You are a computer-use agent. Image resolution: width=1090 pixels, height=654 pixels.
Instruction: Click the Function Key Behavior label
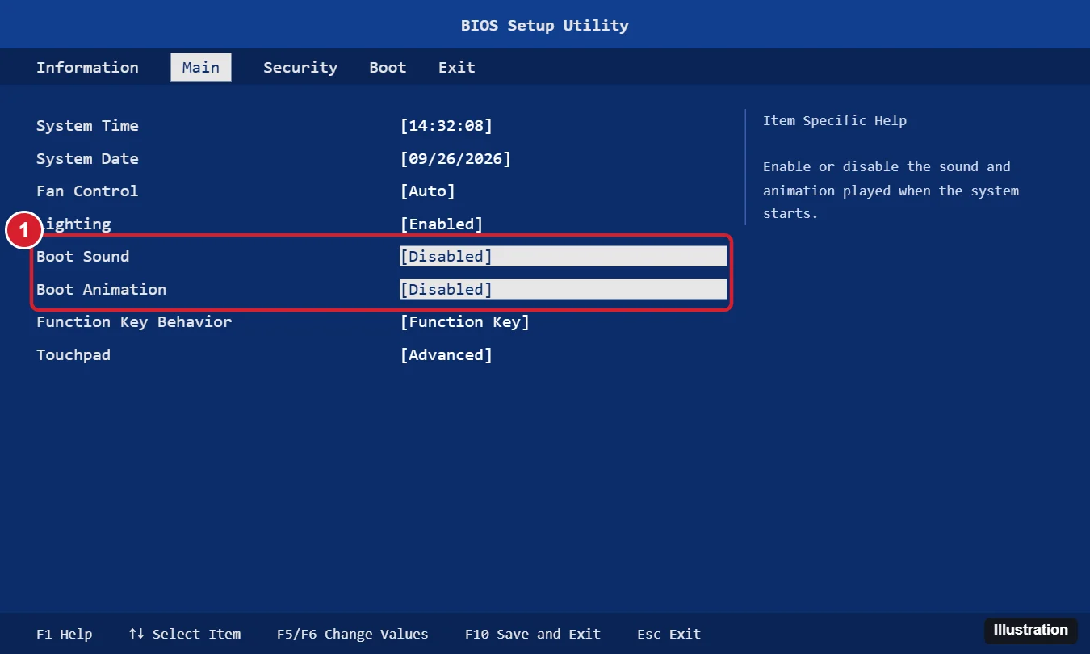pyautogui.click(x=134, y=322)
